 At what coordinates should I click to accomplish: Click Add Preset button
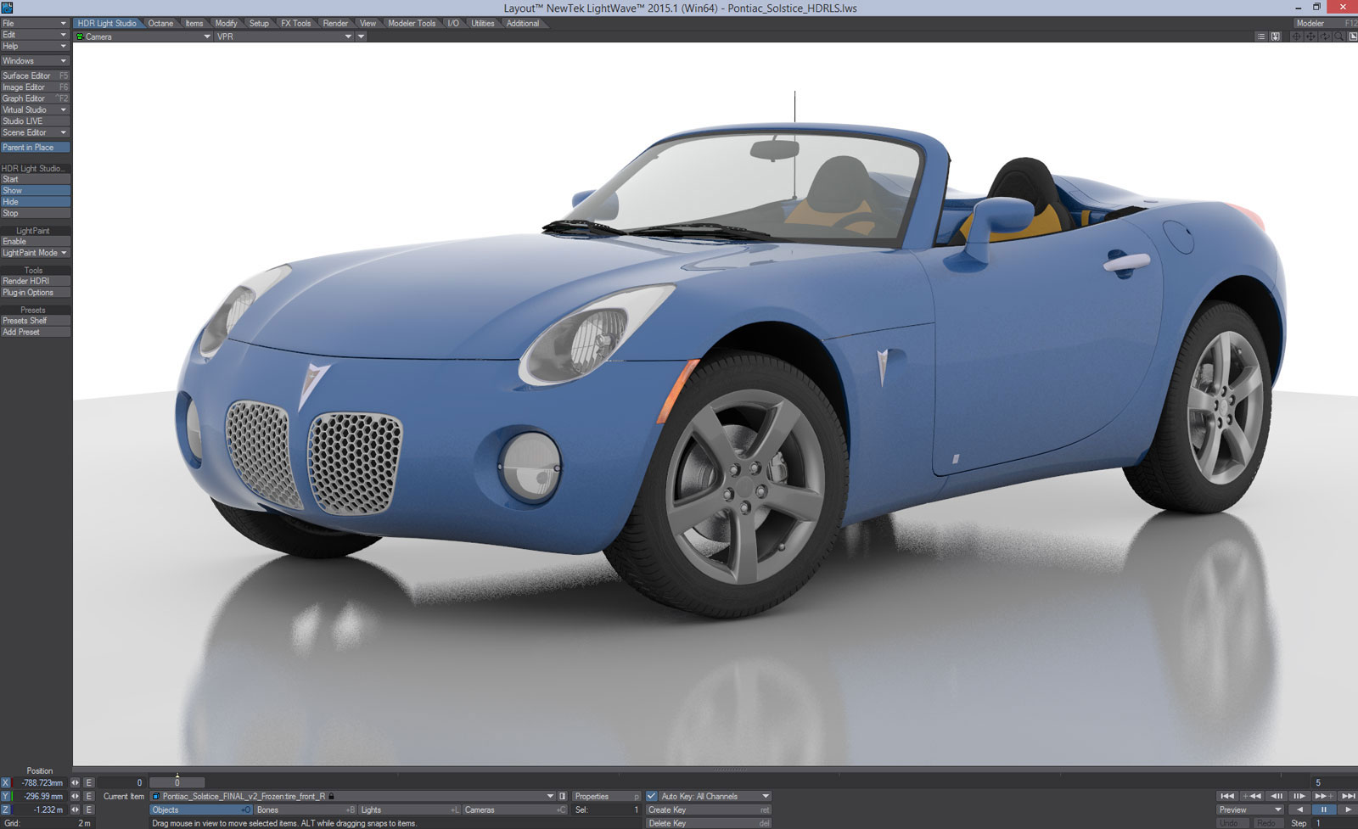(x=35, y=332)
